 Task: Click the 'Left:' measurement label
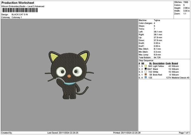141,32
